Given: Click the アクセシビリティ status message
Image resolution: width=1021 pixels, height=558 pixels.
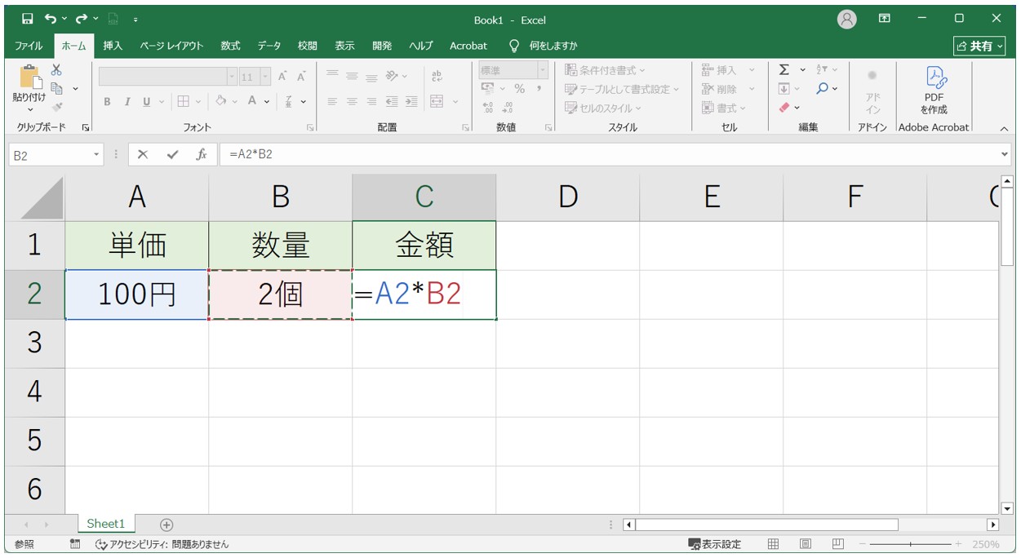Looking at the screenshot, I should (162, 544).
